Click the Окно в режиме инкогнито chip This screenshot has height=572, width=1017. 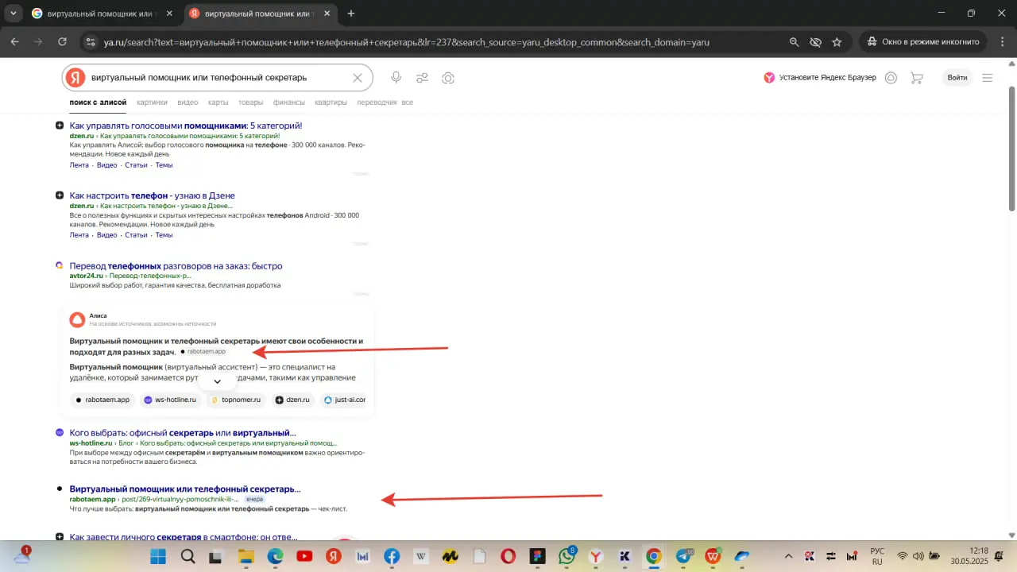pos(923,42)
